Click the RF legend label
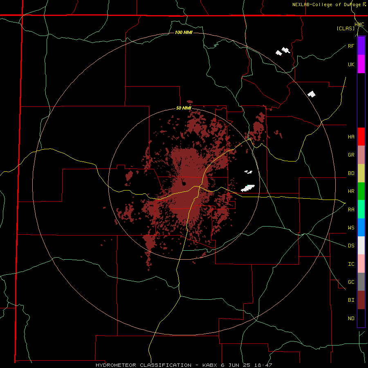Image resolution: width=368 pixels, height=368 pixels. tap(351, 46)
